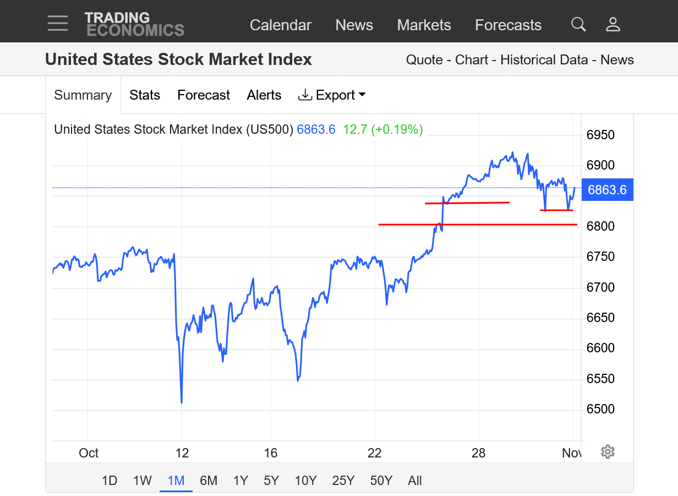
Task: Click the Trading Economics logo
Action: click(x=134, y=24)
